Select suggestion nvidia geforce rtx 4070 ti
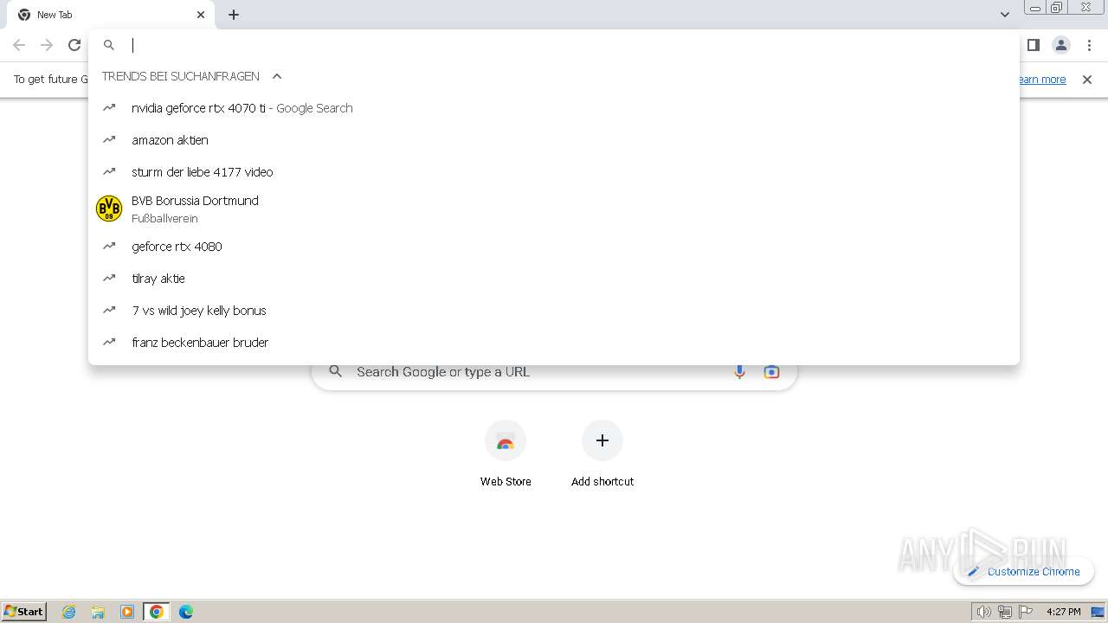1108x623 pixels. click(x=554, y=108)
